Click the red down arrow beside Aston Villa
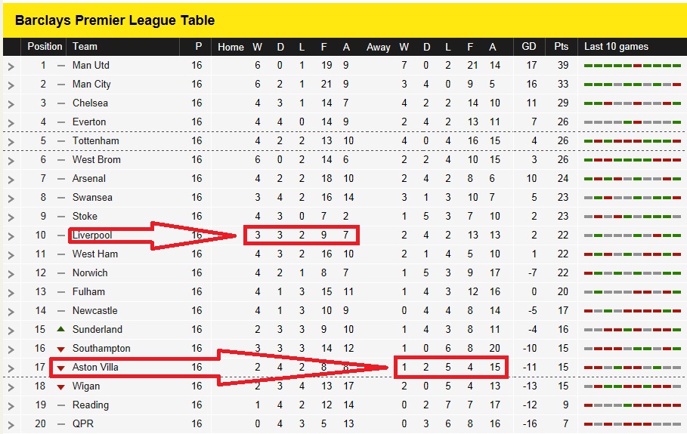Viewport: 687px width, 434px height. coord(61,368)
